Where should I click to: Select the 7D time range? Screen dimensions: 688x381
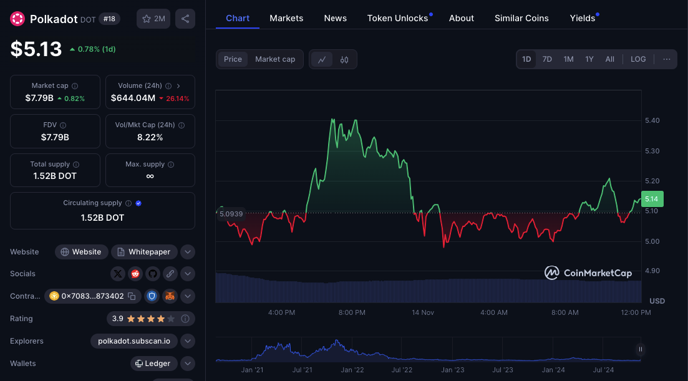[x=547, y=59]
